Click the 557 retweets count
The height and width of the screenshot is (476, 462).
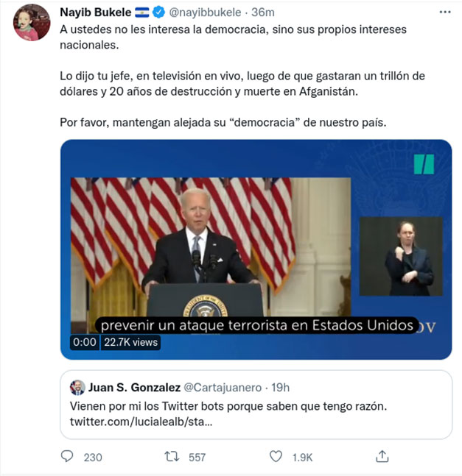[x=197, y=457]
